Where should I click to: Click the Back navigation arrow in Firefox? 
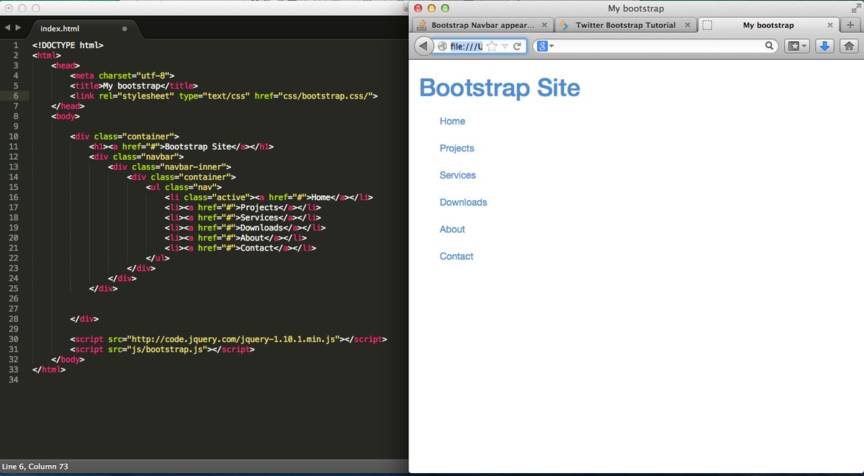(423, 45)
